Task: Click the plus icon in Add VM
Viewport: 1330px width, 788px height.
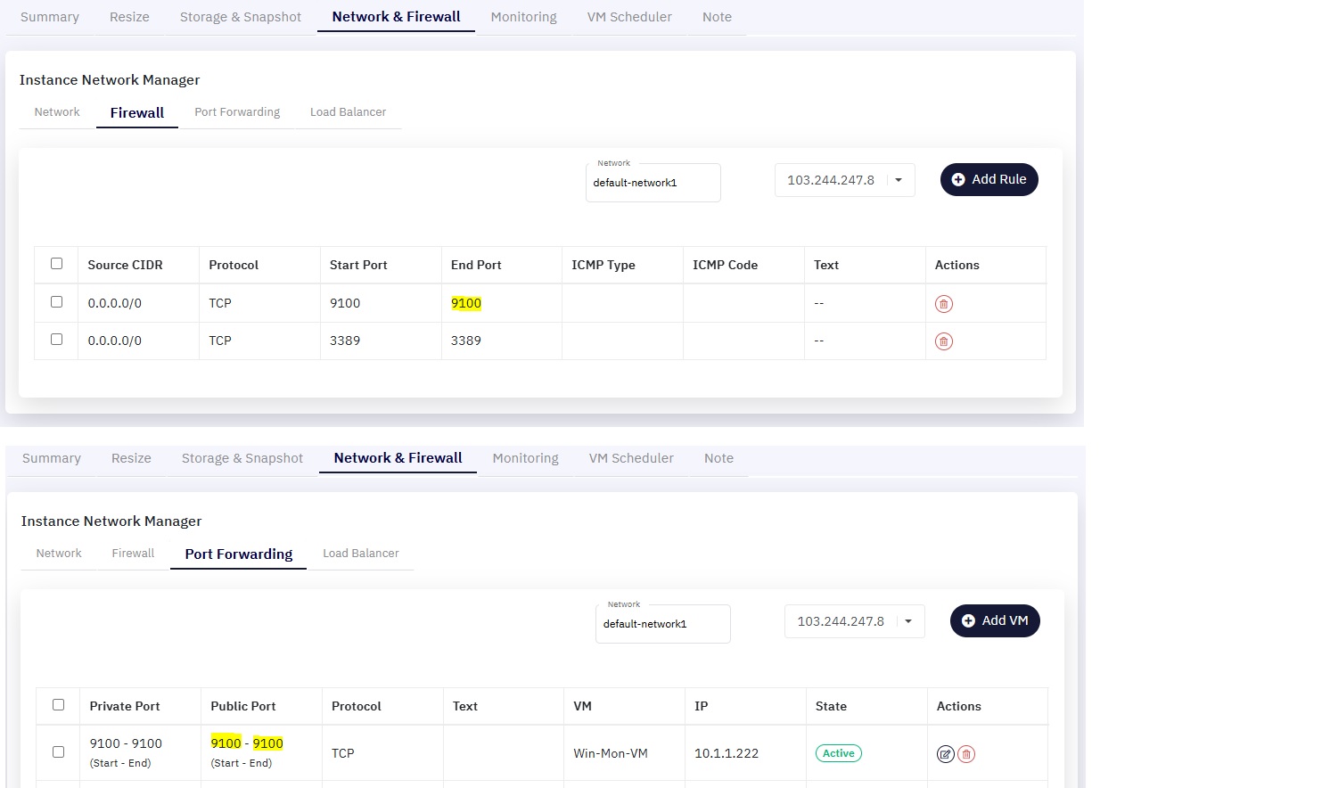Action: pyautogui.click(x=968, y=620)
